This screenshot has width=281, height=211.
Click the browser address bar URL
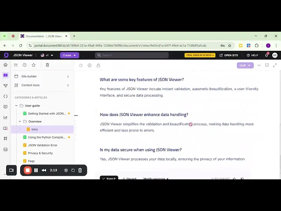(x=120, y=46)
